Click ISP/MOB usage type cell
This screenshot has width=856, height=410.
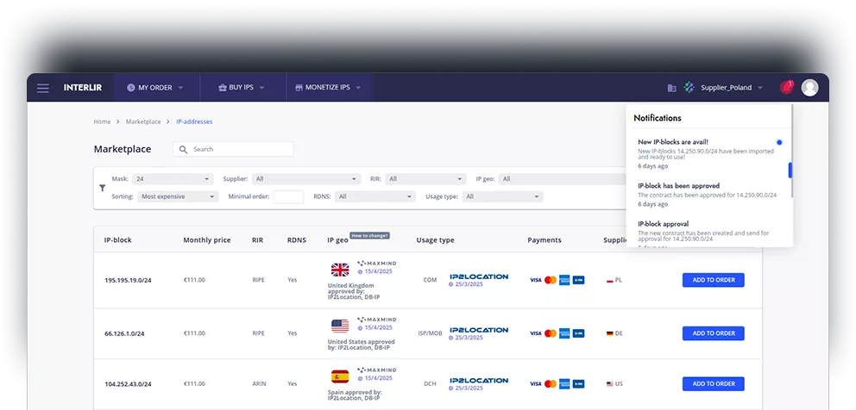coord(431,333)
